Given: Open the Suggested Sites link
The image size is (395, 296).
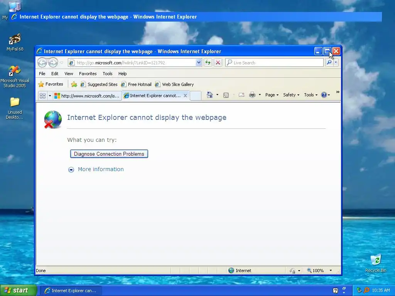Looking at the screenshot, I should click(x=99, y=84).
